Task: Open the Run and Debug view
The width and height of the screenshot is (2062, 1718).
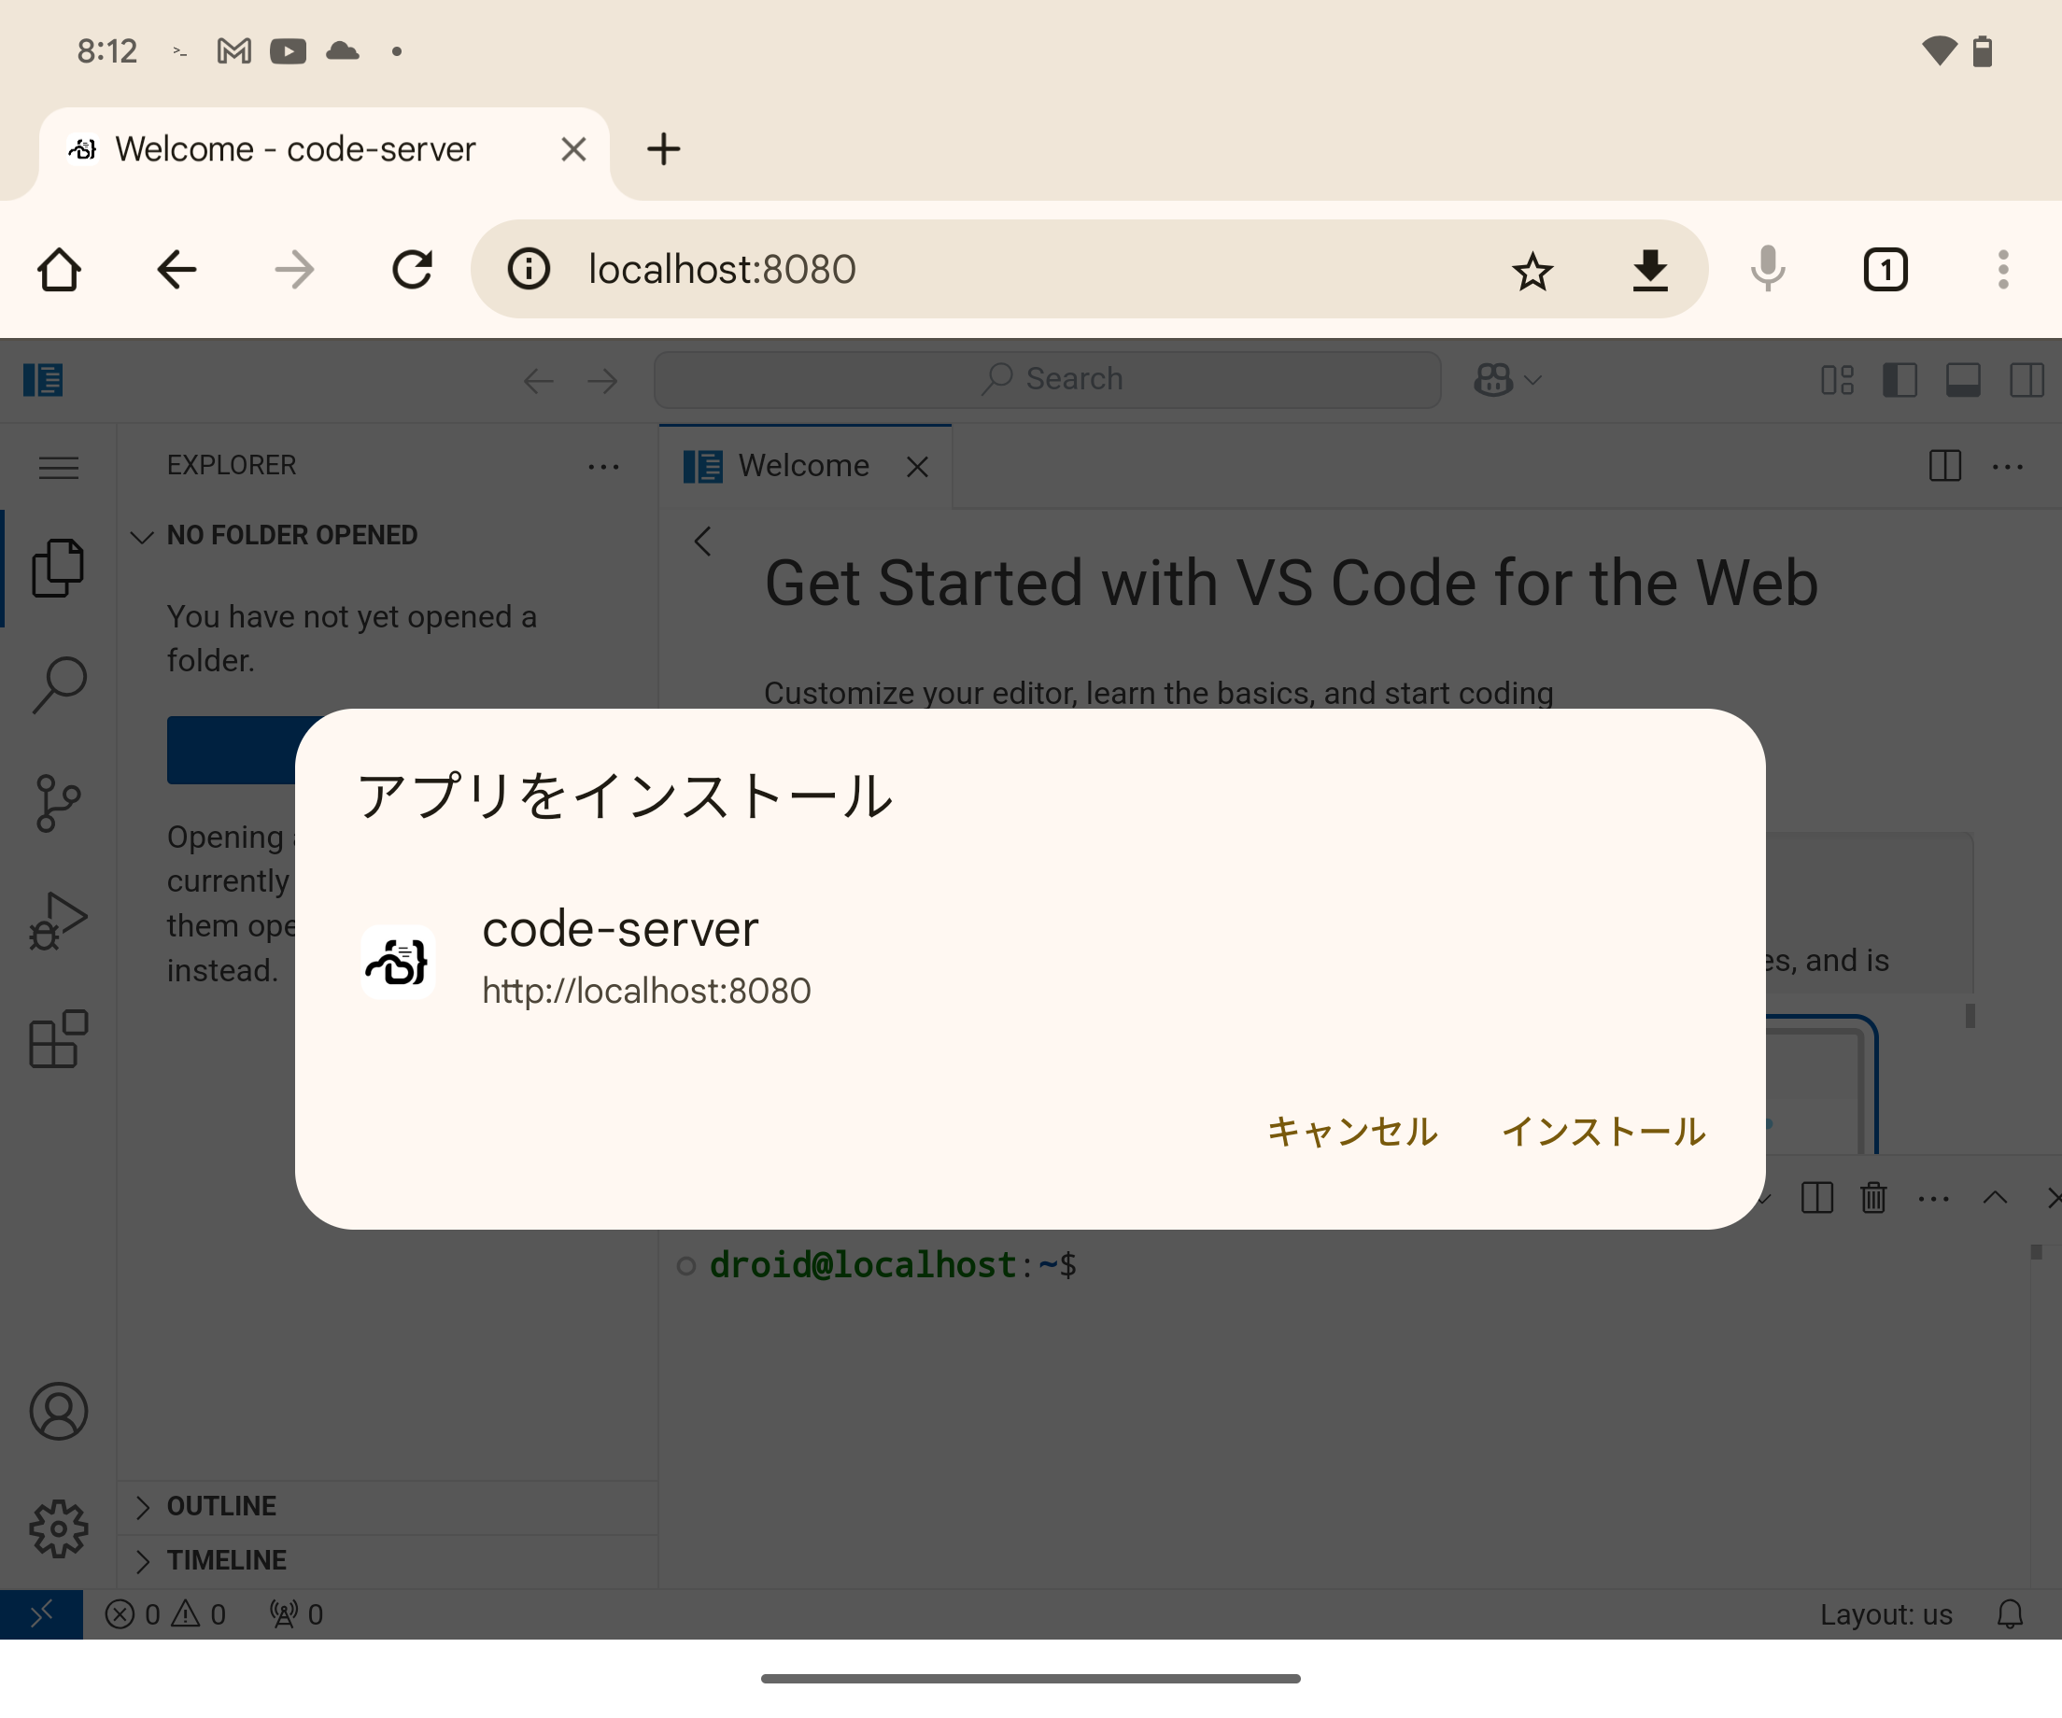Action: 58,921
